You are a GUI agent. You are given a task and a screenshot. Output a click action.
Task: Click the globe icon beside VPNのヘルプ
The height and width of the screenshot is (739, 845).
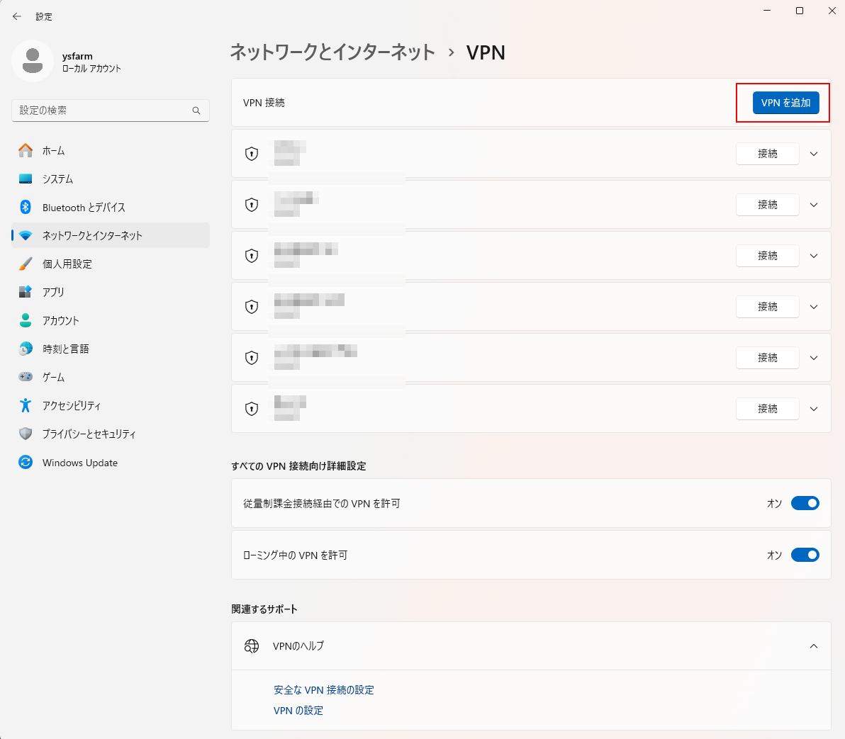(252, 646)
